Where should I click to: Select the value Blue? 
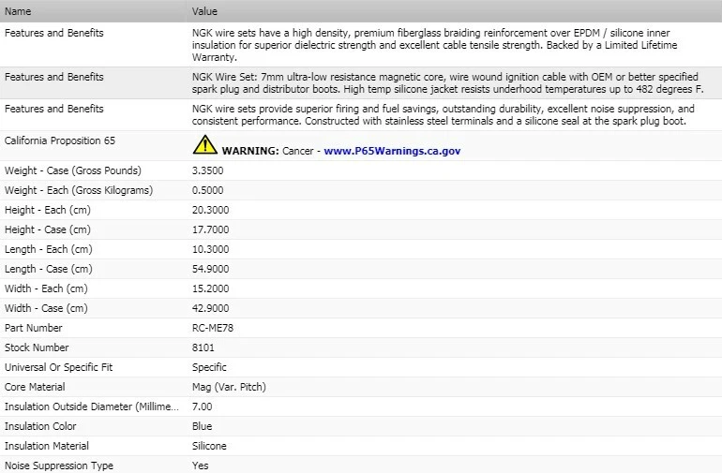(203, 426)
